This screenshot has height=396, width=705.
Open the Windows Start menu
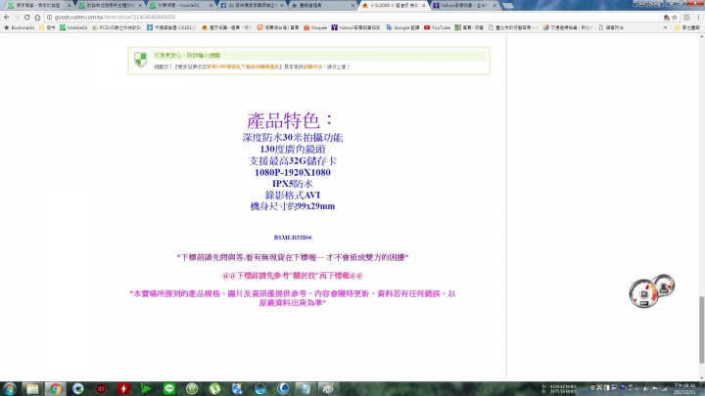tap(10, 389)
